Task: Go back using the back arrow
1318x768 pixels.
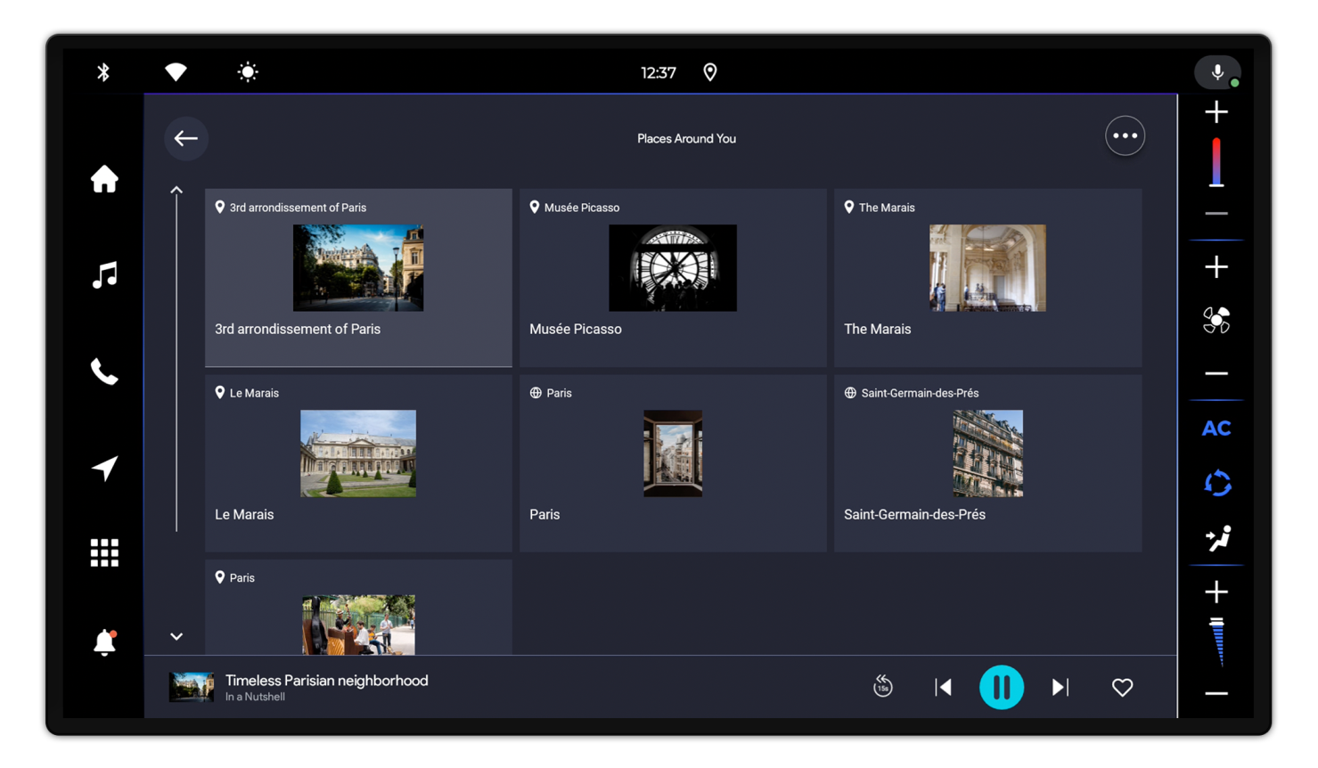Action: coord(186,138)
